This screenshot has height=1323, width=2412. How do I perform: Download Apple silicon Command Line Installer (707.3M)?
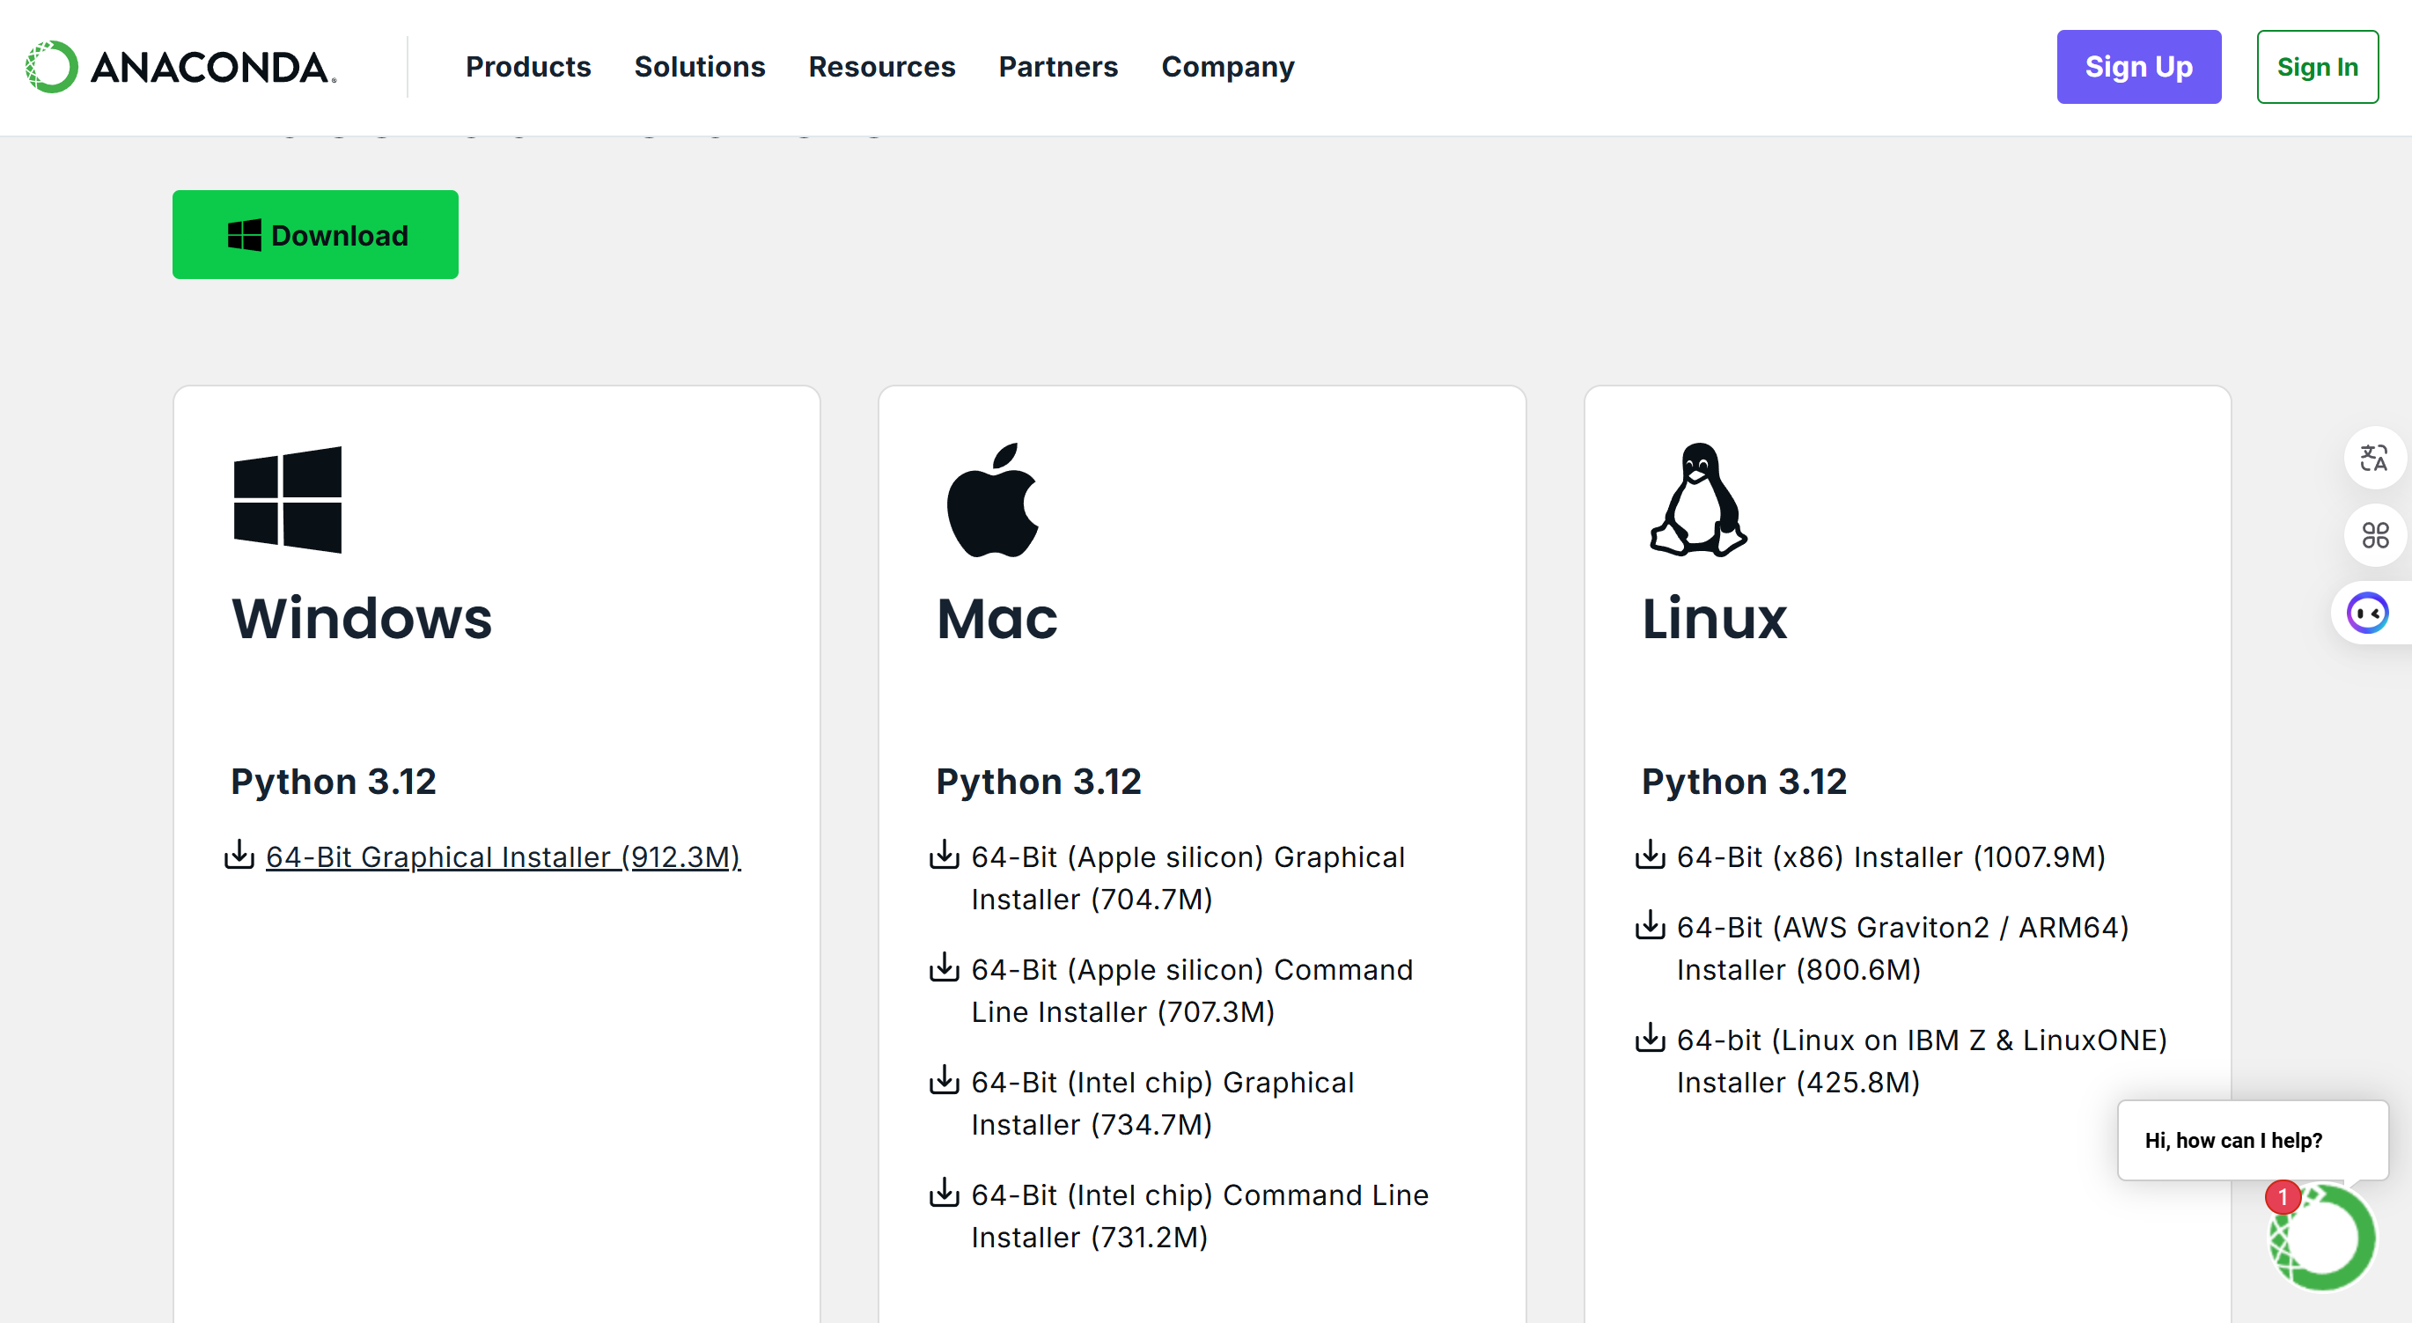pos(1192,990)
